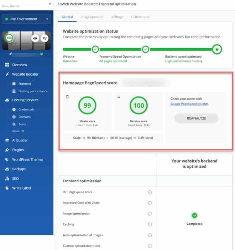
Task: Open Hosting Services menu item
Action: pyautogui.click(x=25, y=100)
